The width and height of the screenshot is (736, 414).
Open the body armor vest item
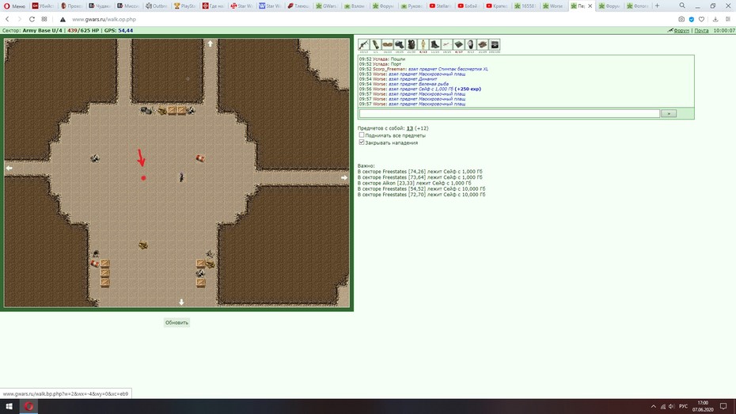412,44
